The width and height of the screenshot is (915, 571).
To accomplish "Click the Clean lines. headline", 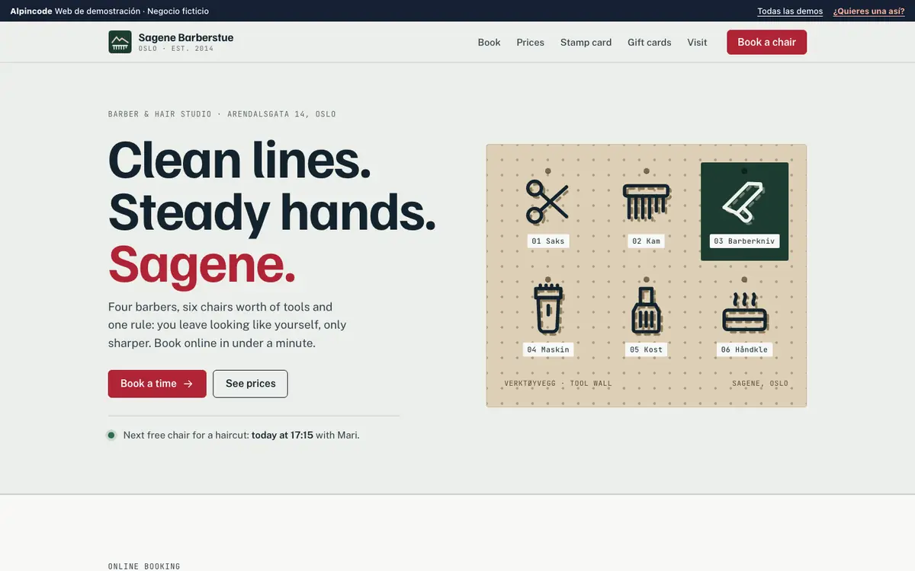I will pos(239,160).
